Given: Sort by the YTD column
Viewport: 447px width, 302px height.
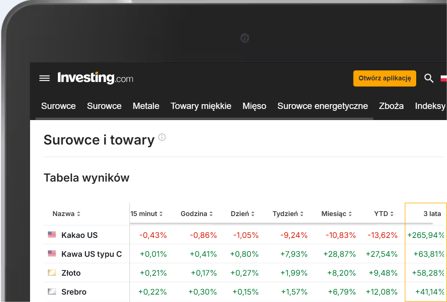Looking at the screenshot, I should coord(384,214).
